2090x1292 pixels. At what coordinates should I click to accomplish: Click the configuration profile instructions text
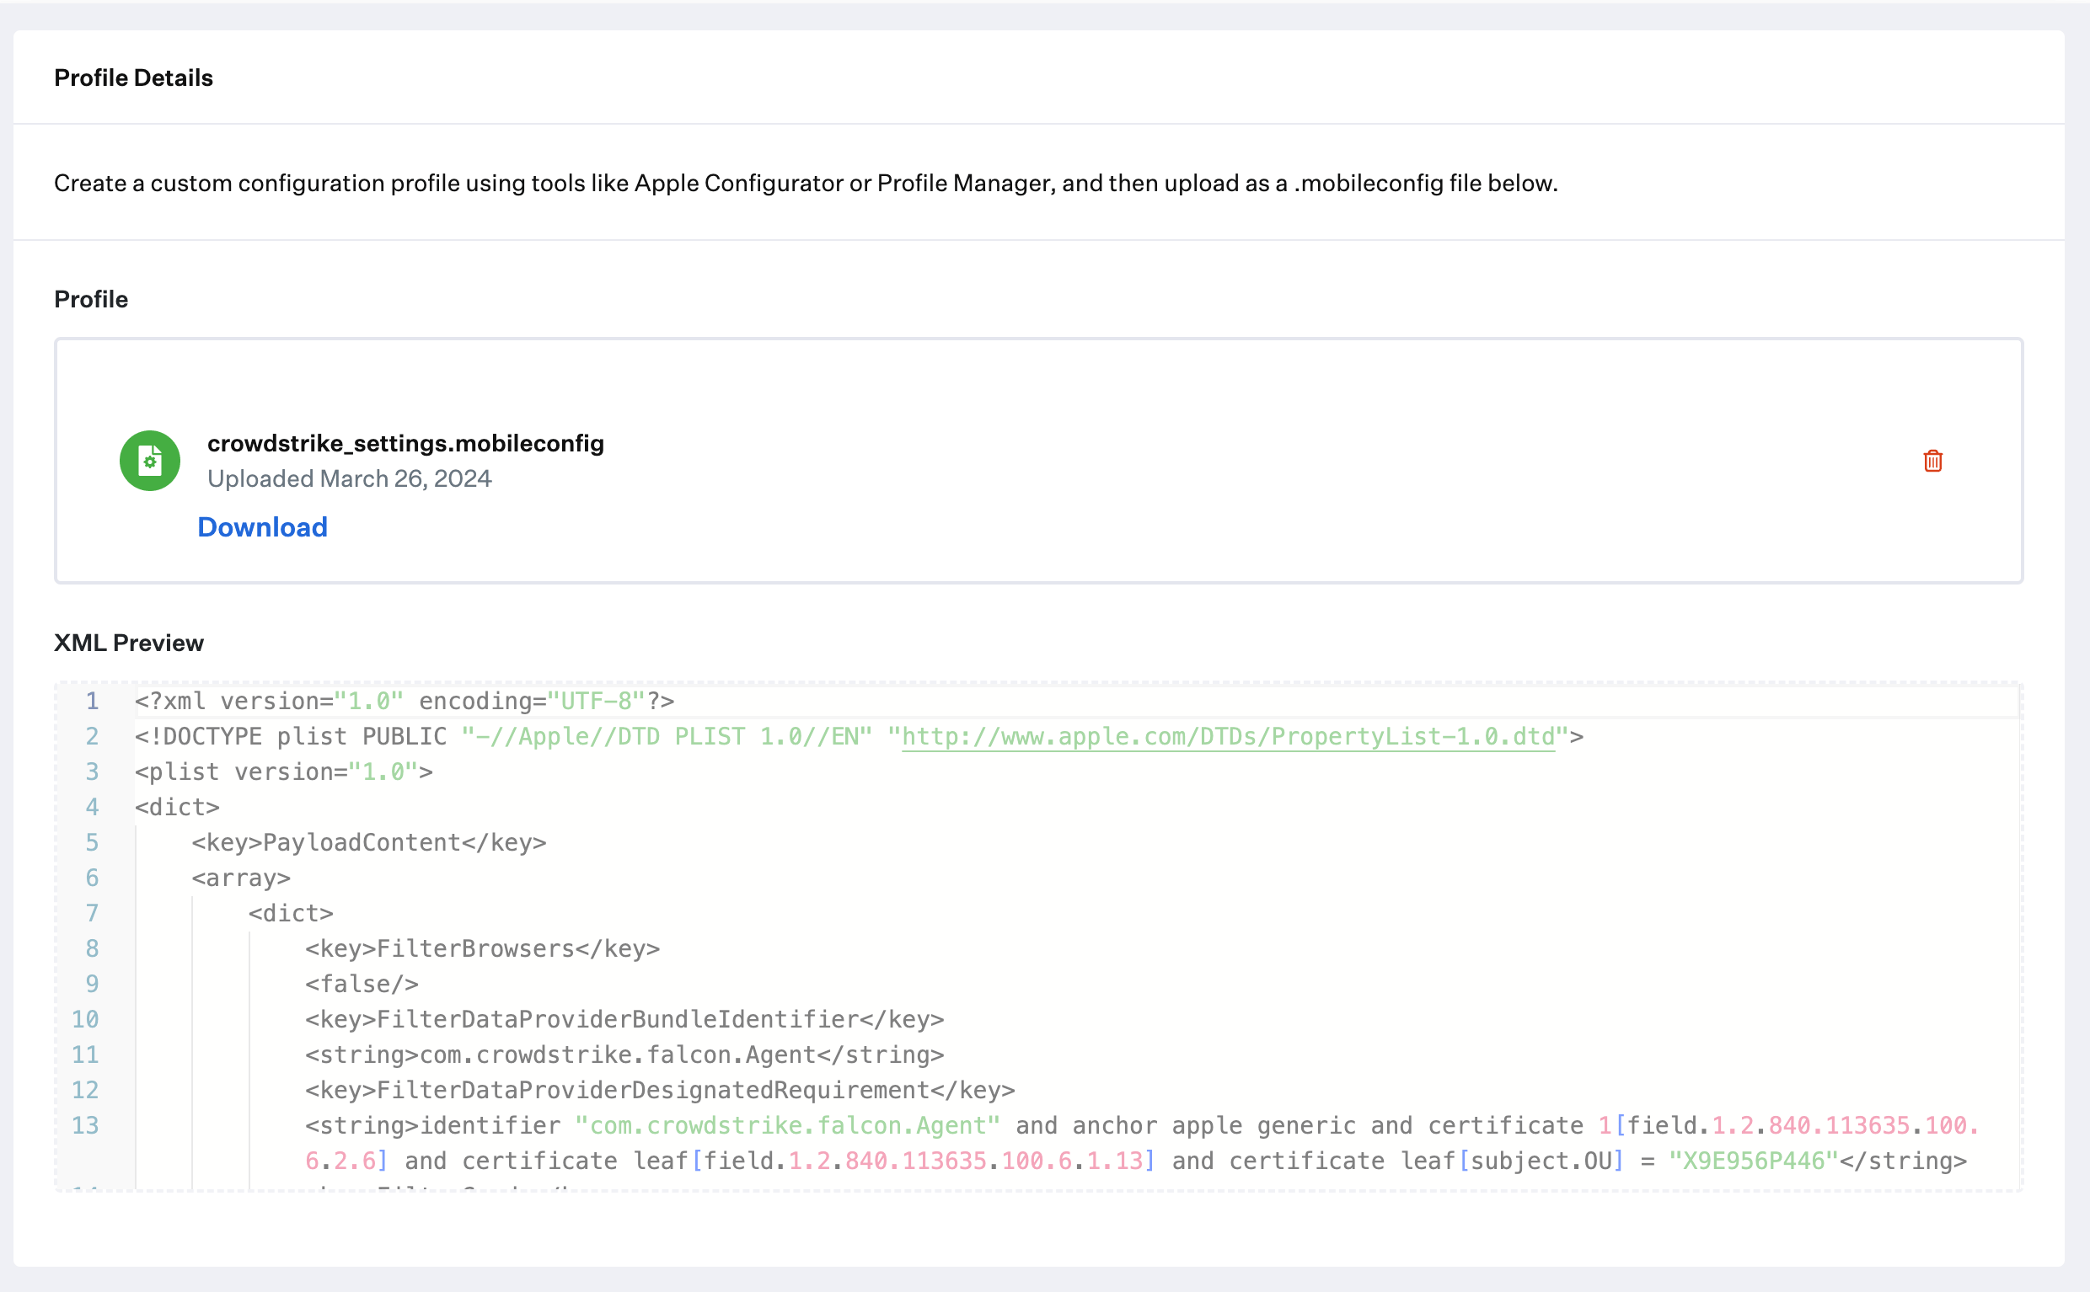[805, 183]
